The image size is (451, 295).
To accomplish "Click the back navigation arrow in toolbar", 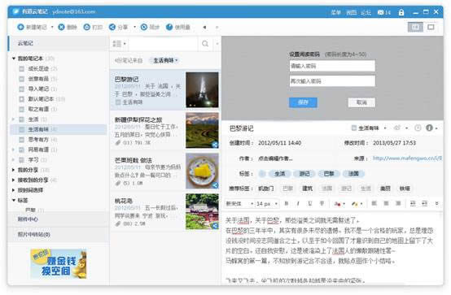I will click(x=204, y=28).
